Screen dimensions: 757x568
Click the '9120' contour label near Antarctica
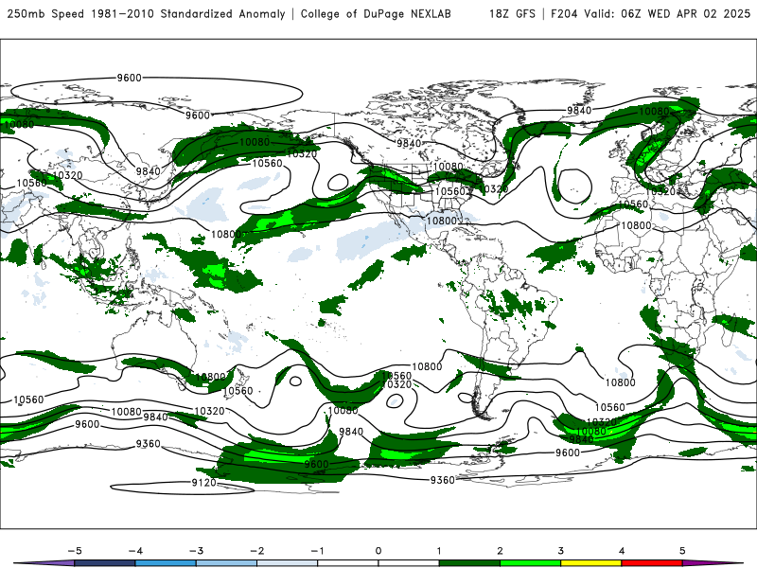203,482
